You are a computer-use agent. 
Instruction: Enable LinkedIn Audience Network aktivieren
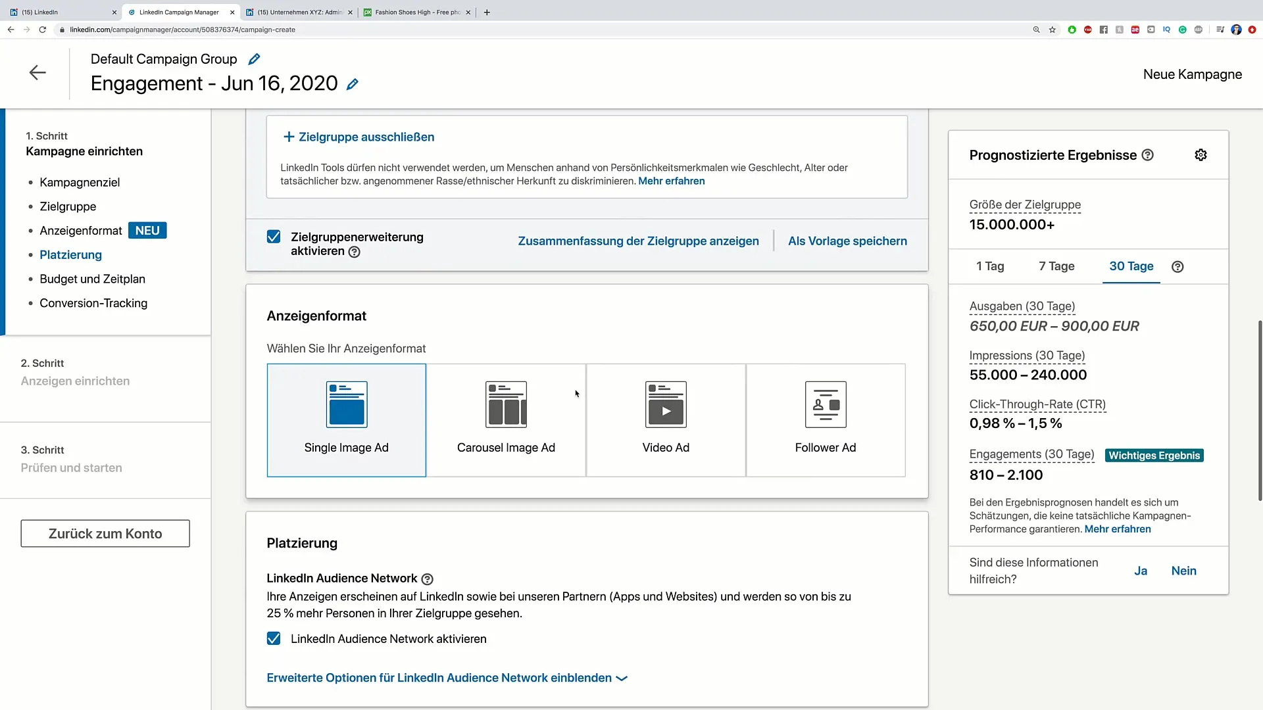[273, 638]
